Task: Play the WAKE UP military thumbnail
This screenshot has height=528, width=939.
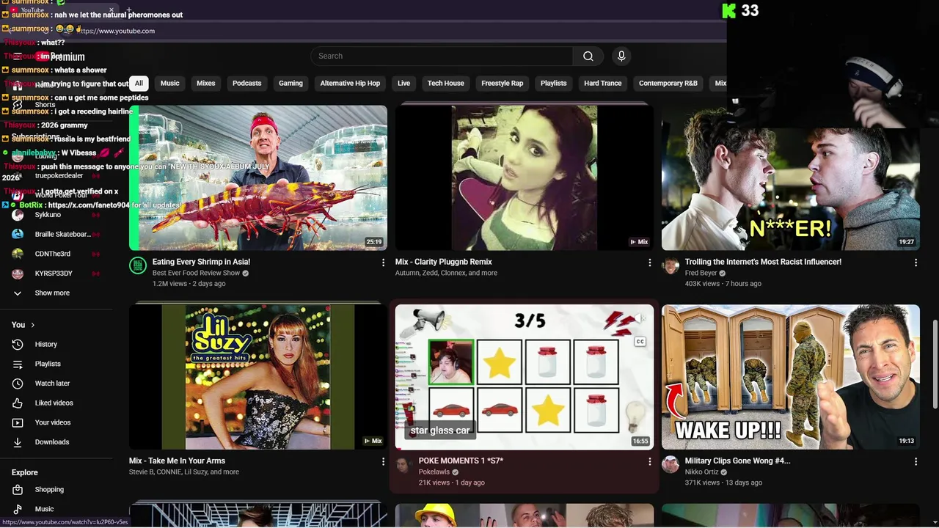Action: pyautogui.click(x=790, y=377)
